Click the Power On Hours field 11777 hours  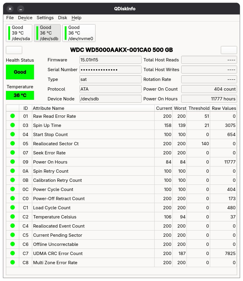tap(209, 99)
